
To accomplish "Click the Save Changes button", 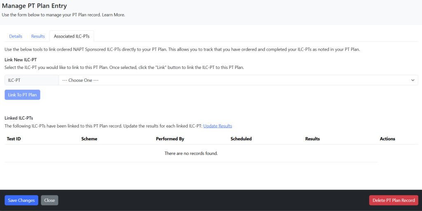I will [21, 200].
